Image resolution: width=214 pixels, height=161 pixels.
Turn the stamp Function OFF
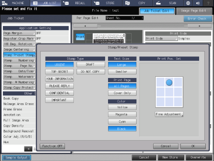click(52, 146)
